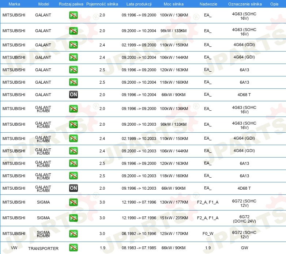Click the Model column header
The width and height of the screenshot is (286, 254).
(x=44, y=4)
